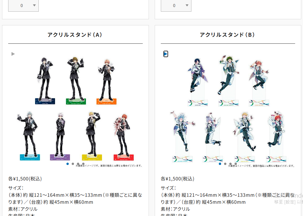Click black-suit figure on green base
This screenshot has width=303, height=216.
(76, 80)
